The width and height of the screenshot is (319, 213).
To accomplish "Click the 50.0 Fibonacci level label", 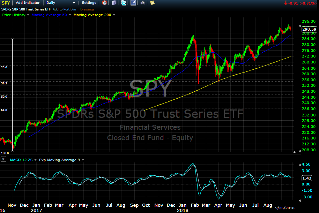I will [4, 97].
